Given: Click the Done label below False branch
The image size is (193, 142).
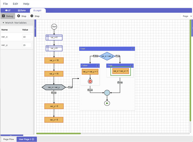Looking at the screenshot, I should point(90,90).
